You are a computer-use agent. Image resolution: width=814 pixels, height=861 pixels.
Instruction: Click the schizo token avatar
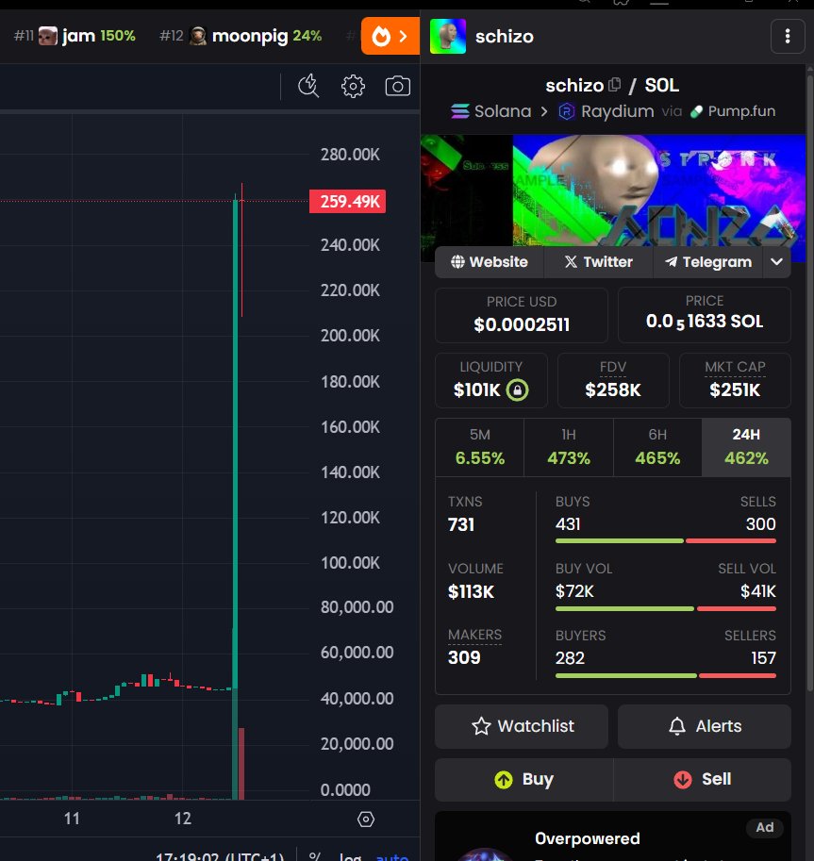(x=448, y=36)
